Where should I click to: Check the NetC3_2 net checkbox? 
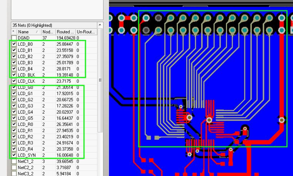coord(14,174)
